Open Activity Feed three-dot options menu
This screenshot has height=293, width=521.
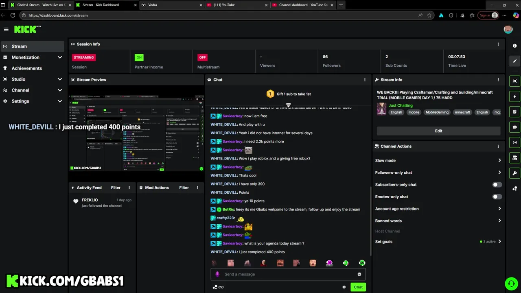point(129,188)
